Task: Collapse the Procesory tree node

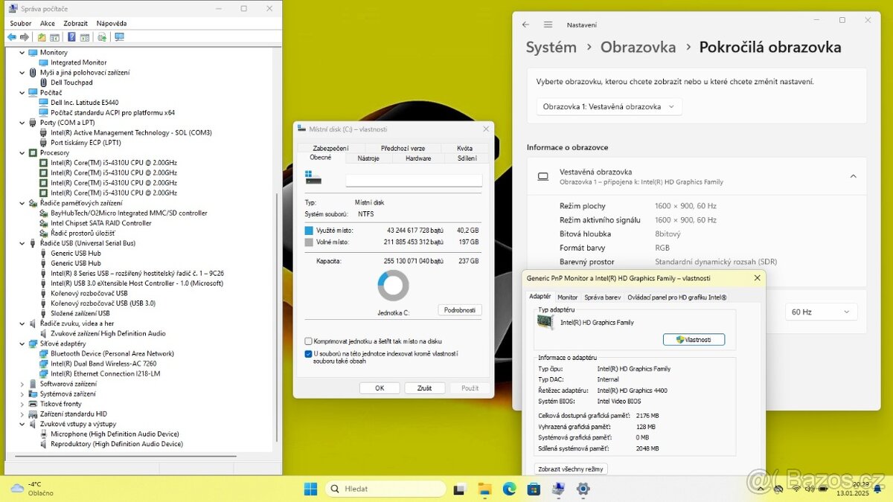Action: (x=22, y=152)
